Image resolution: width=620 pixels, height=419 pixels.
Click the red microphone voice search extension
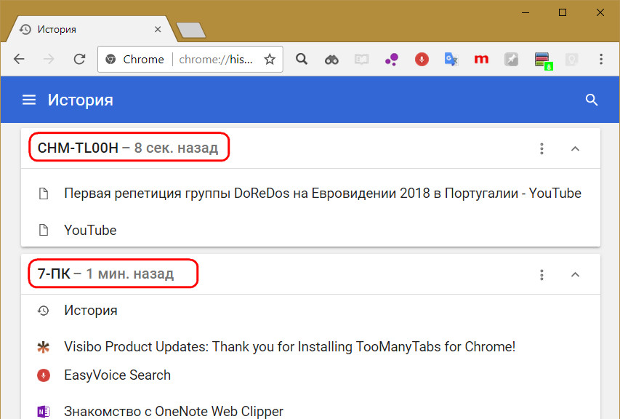pyautogui.click(x=422, y=60)
